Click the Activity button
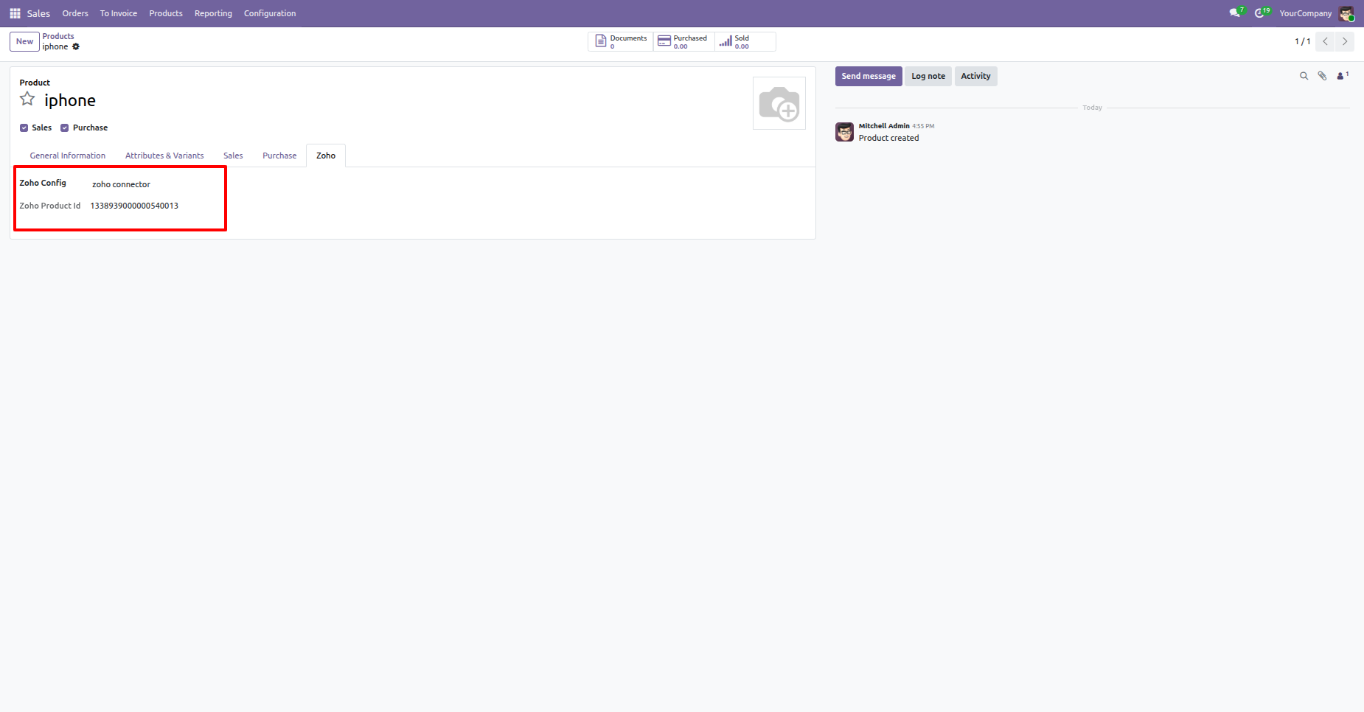 [975, 76]
